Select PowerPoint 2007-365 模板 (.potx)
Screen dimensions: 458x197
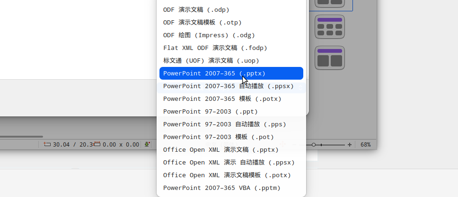pyautogui.click(x=231, y=98)
